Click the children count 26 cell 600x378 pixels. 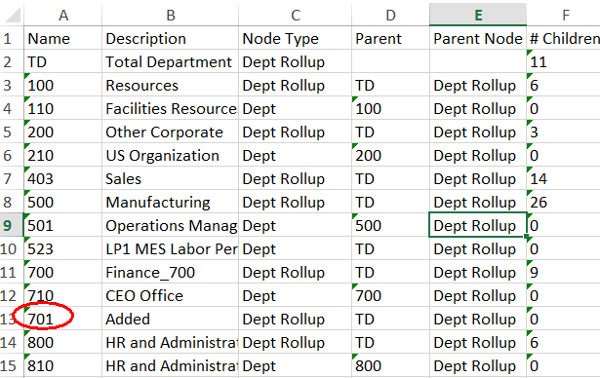[563, 203]
